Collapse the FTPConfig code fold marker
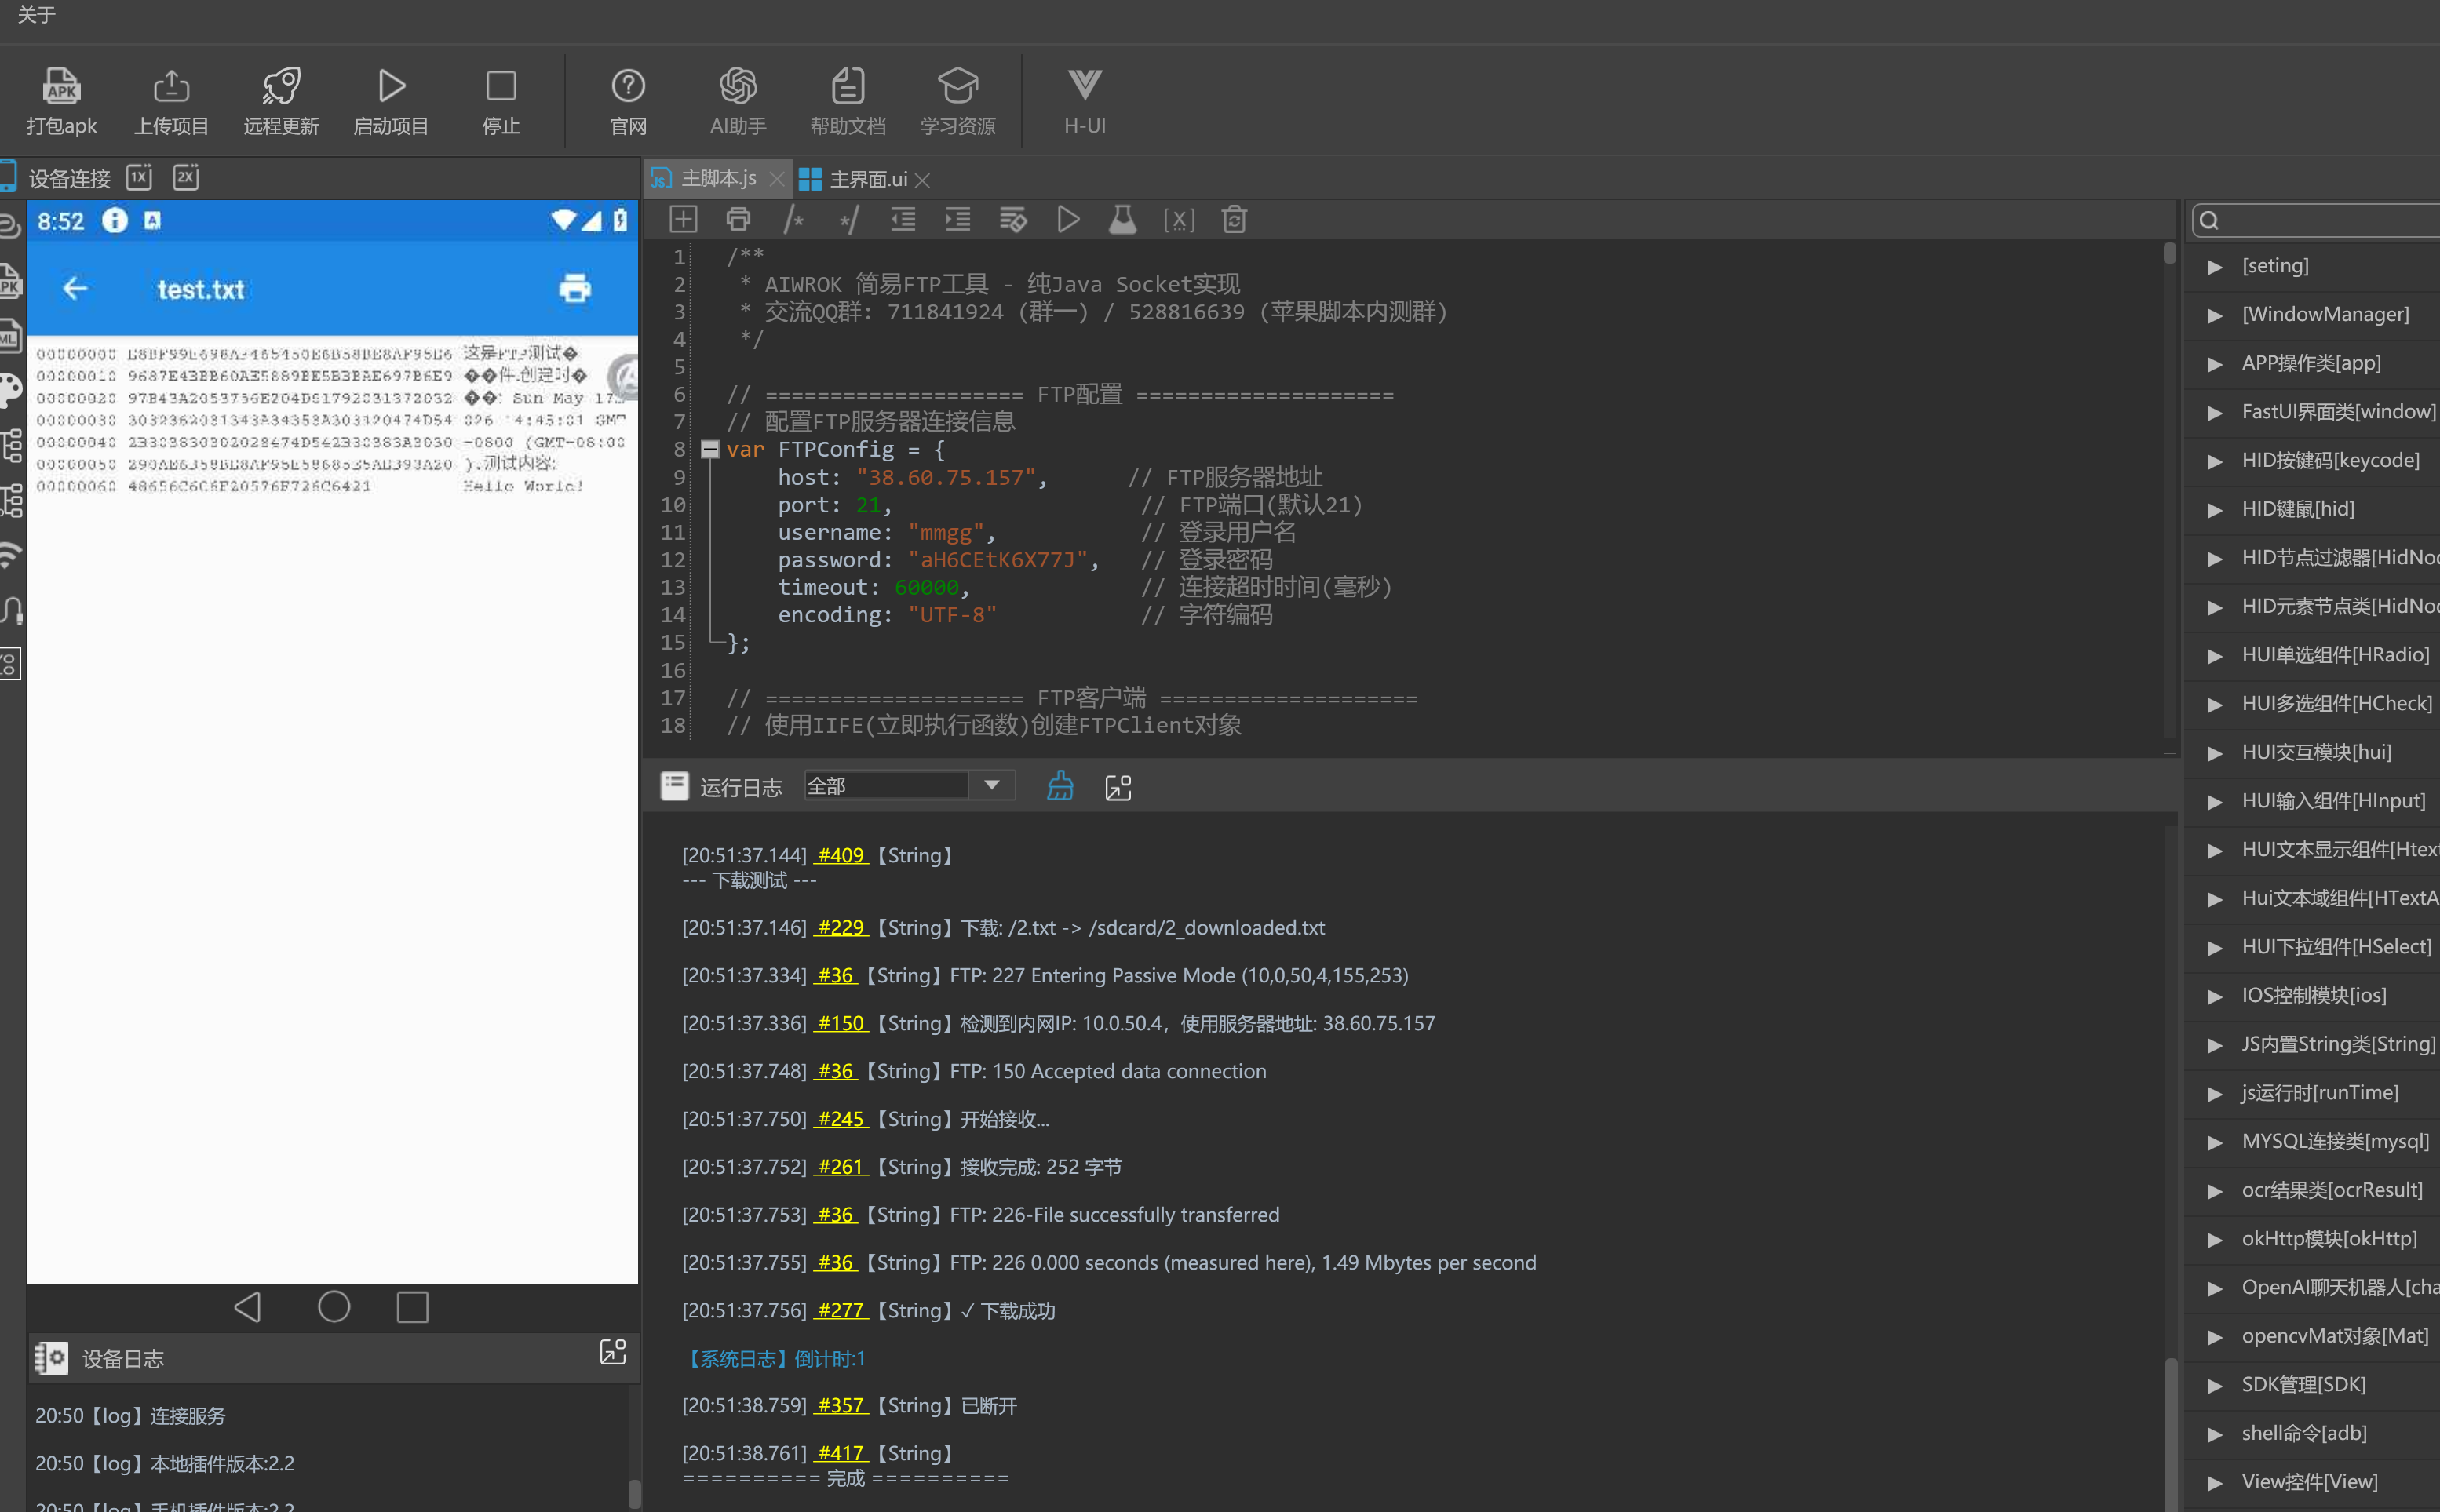 point(710,449)
